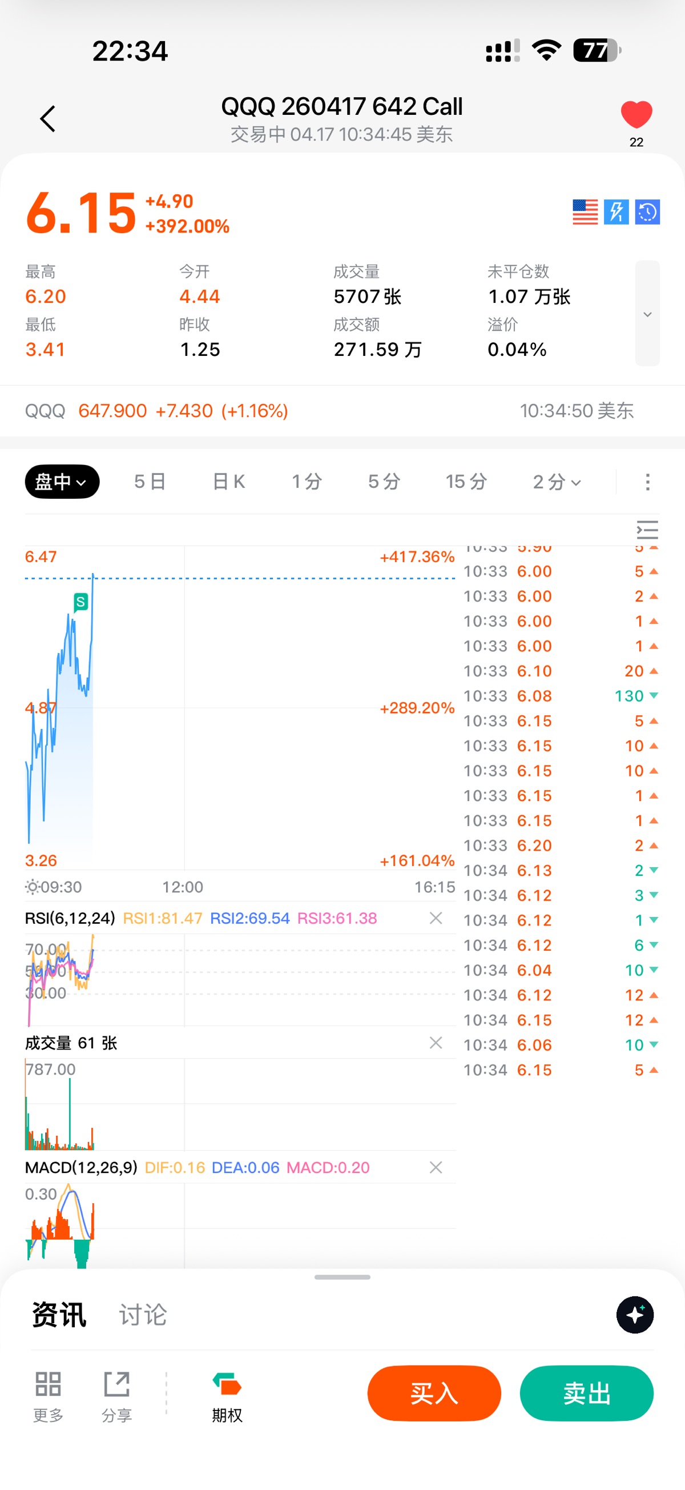The height and width of the screenshot is (1490, 685).
Task: Toggle the tick list panel icon
Action: 647,530
